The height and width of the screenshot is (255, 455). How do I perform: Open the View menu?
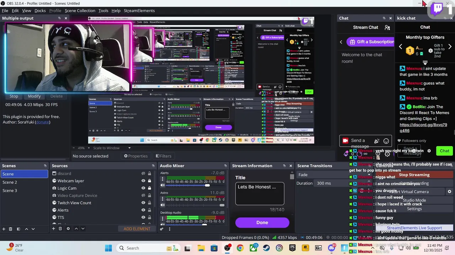(27, 11)
